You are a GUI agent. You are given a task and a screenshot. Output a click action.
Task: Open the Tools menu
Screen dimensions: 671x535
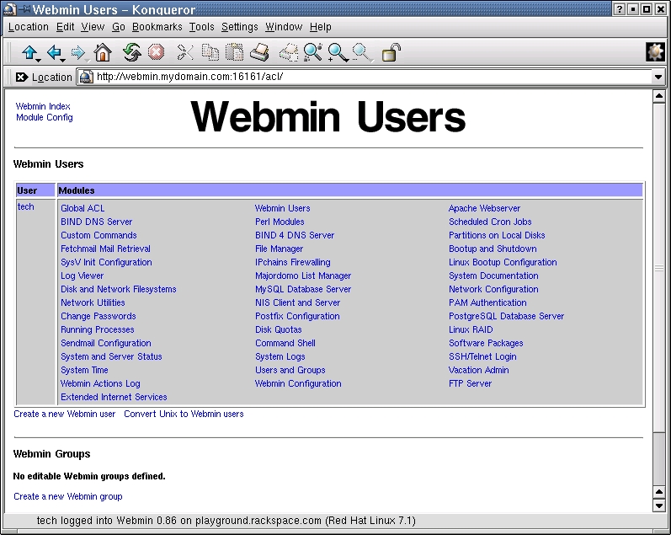point(201,27)
